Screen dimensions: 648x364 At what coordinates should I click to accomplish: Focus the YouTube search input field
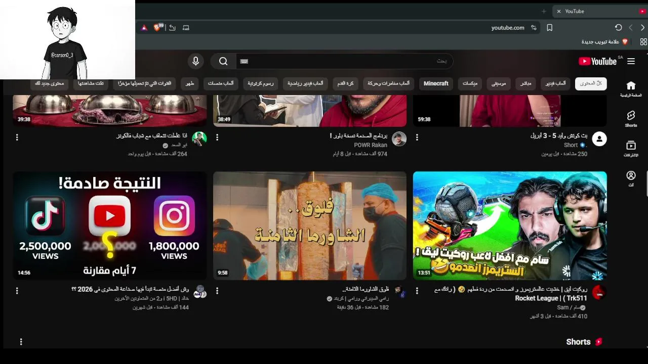(x=344, y=61)
